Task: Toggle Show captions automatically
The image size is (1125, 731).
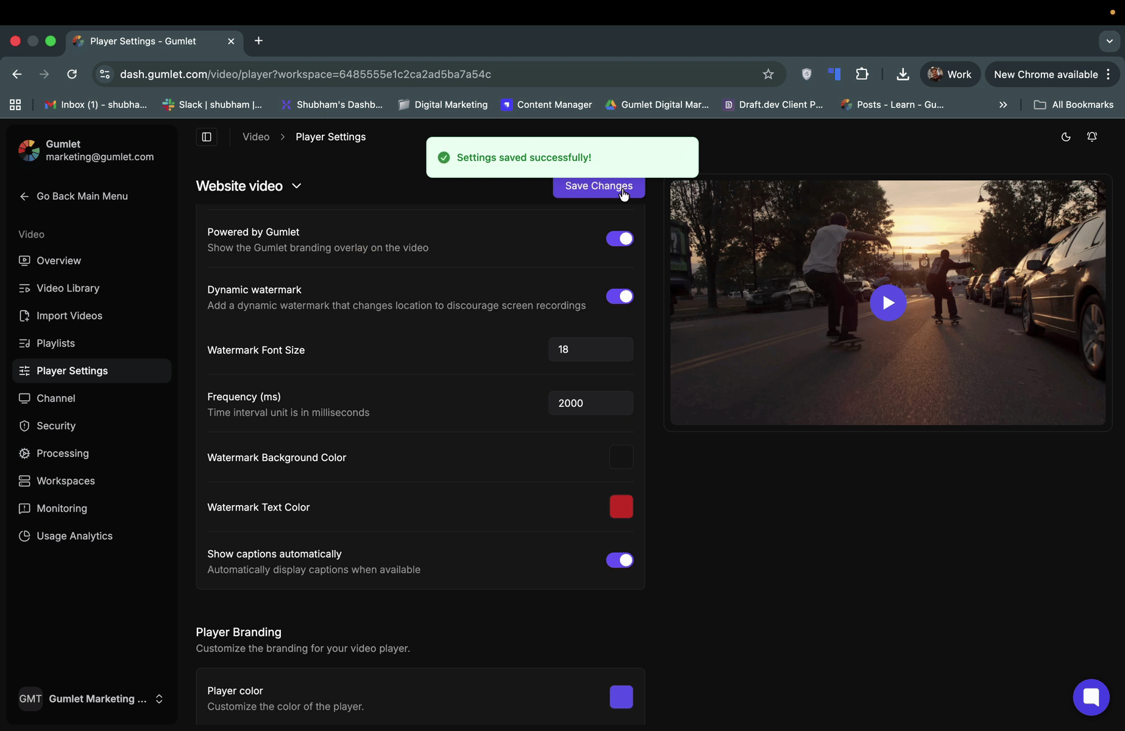Action: pos(619,560)
